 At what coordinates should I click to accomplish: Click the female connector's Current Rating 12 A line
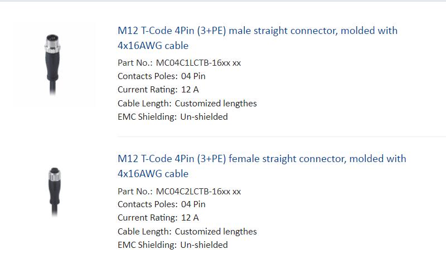click(x=158, y=218)
